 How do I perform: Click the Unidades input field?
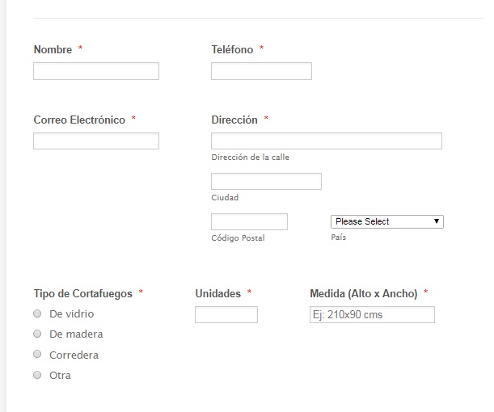point(226,314)
